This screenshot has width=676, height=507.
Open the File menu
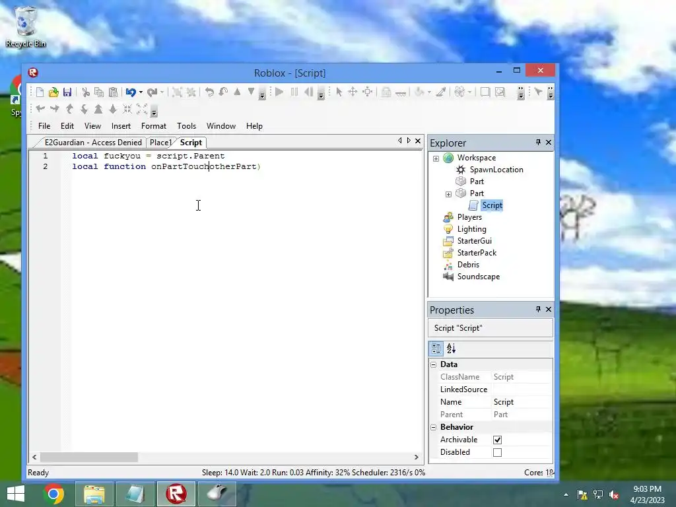[x=44, y=126]
